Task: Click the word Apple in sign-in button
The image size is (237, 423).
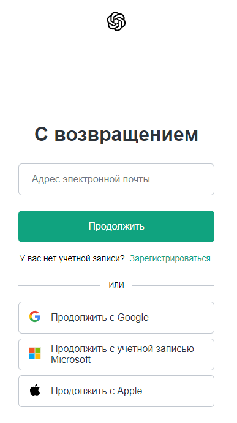Action: [130, 391]
